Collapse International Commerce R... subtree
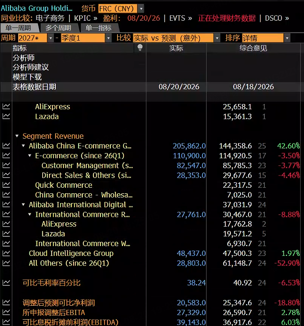This screenshot has height=326, width=304. click(30, 214)
